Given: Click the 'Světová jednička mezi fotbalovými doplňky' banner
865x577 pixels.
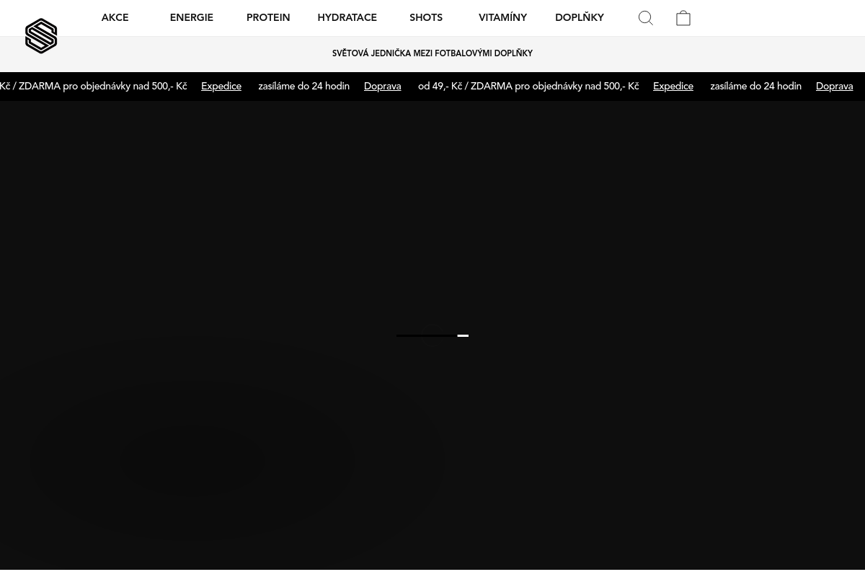Looking at the screenshot, I should 432,54.
